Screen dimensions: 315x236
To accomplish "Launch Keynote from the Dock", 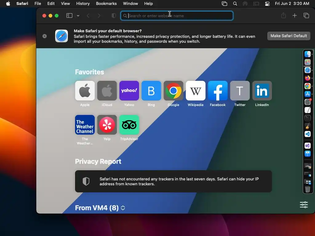I will pyautogui.click(x=308, y=154).
